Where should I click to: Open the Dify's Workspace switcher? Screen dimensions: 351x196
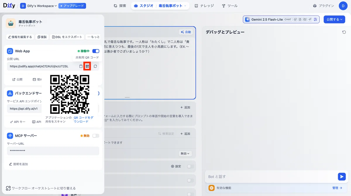tap(38, 6)
